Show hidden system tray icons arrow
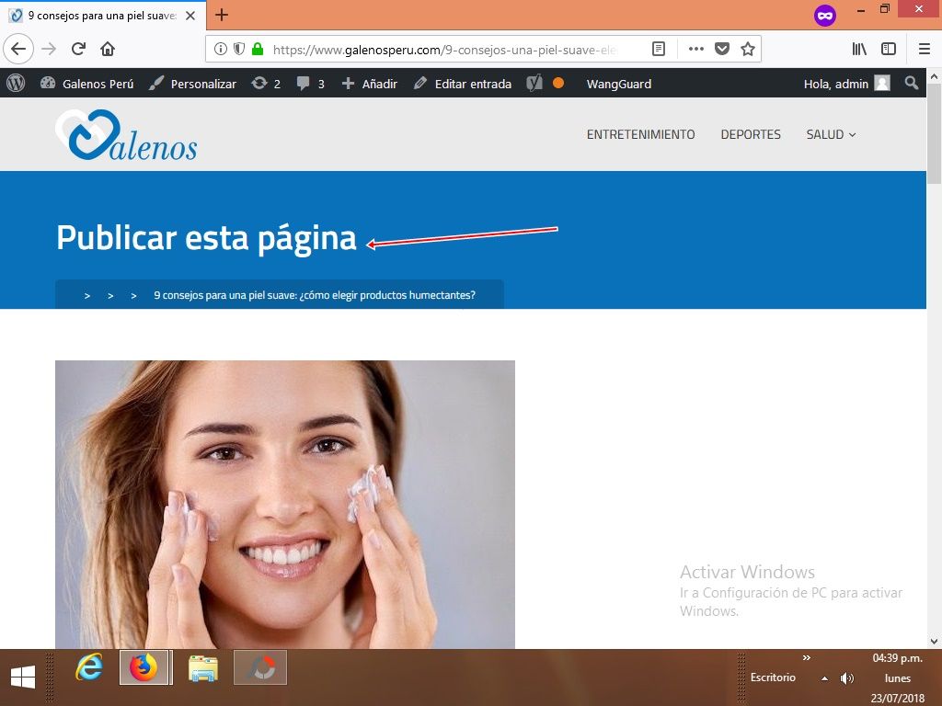The width and height of the screenshot is (942, 706). coord(825,678)
